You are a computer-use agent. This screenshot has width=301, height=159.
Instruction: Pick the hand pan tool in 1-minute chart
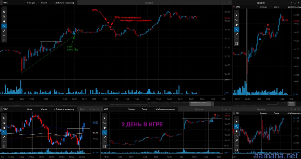click(4, 21)
